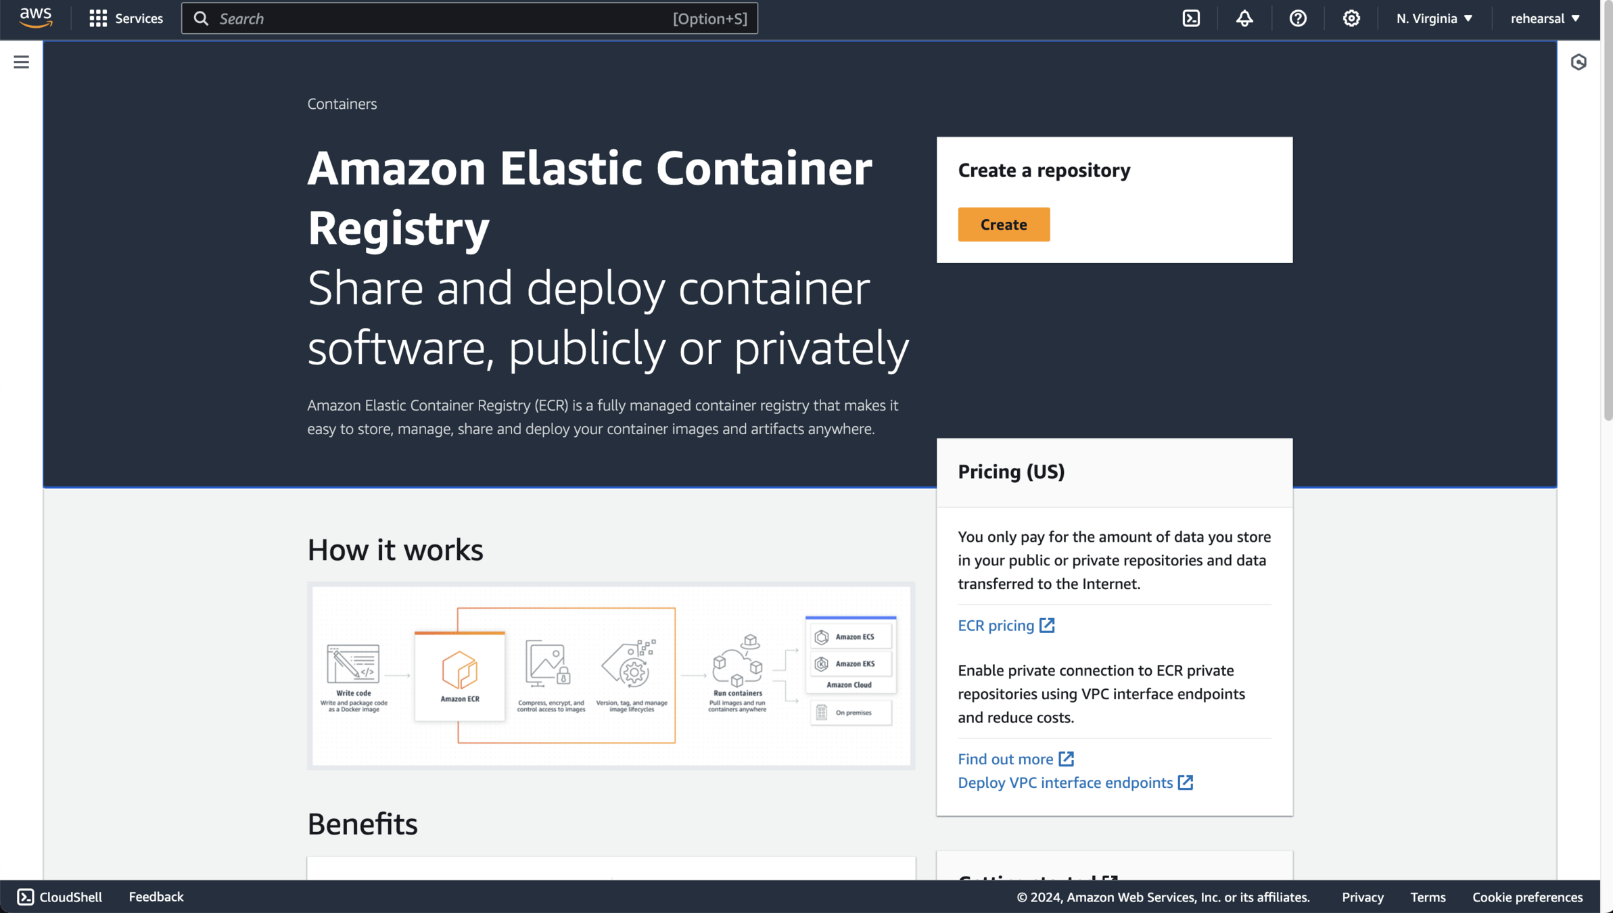This screenshot has width=1613, height=913.
Task: Open the settings gear icon
Action: pyautogui.click(x=1351, y=18)
